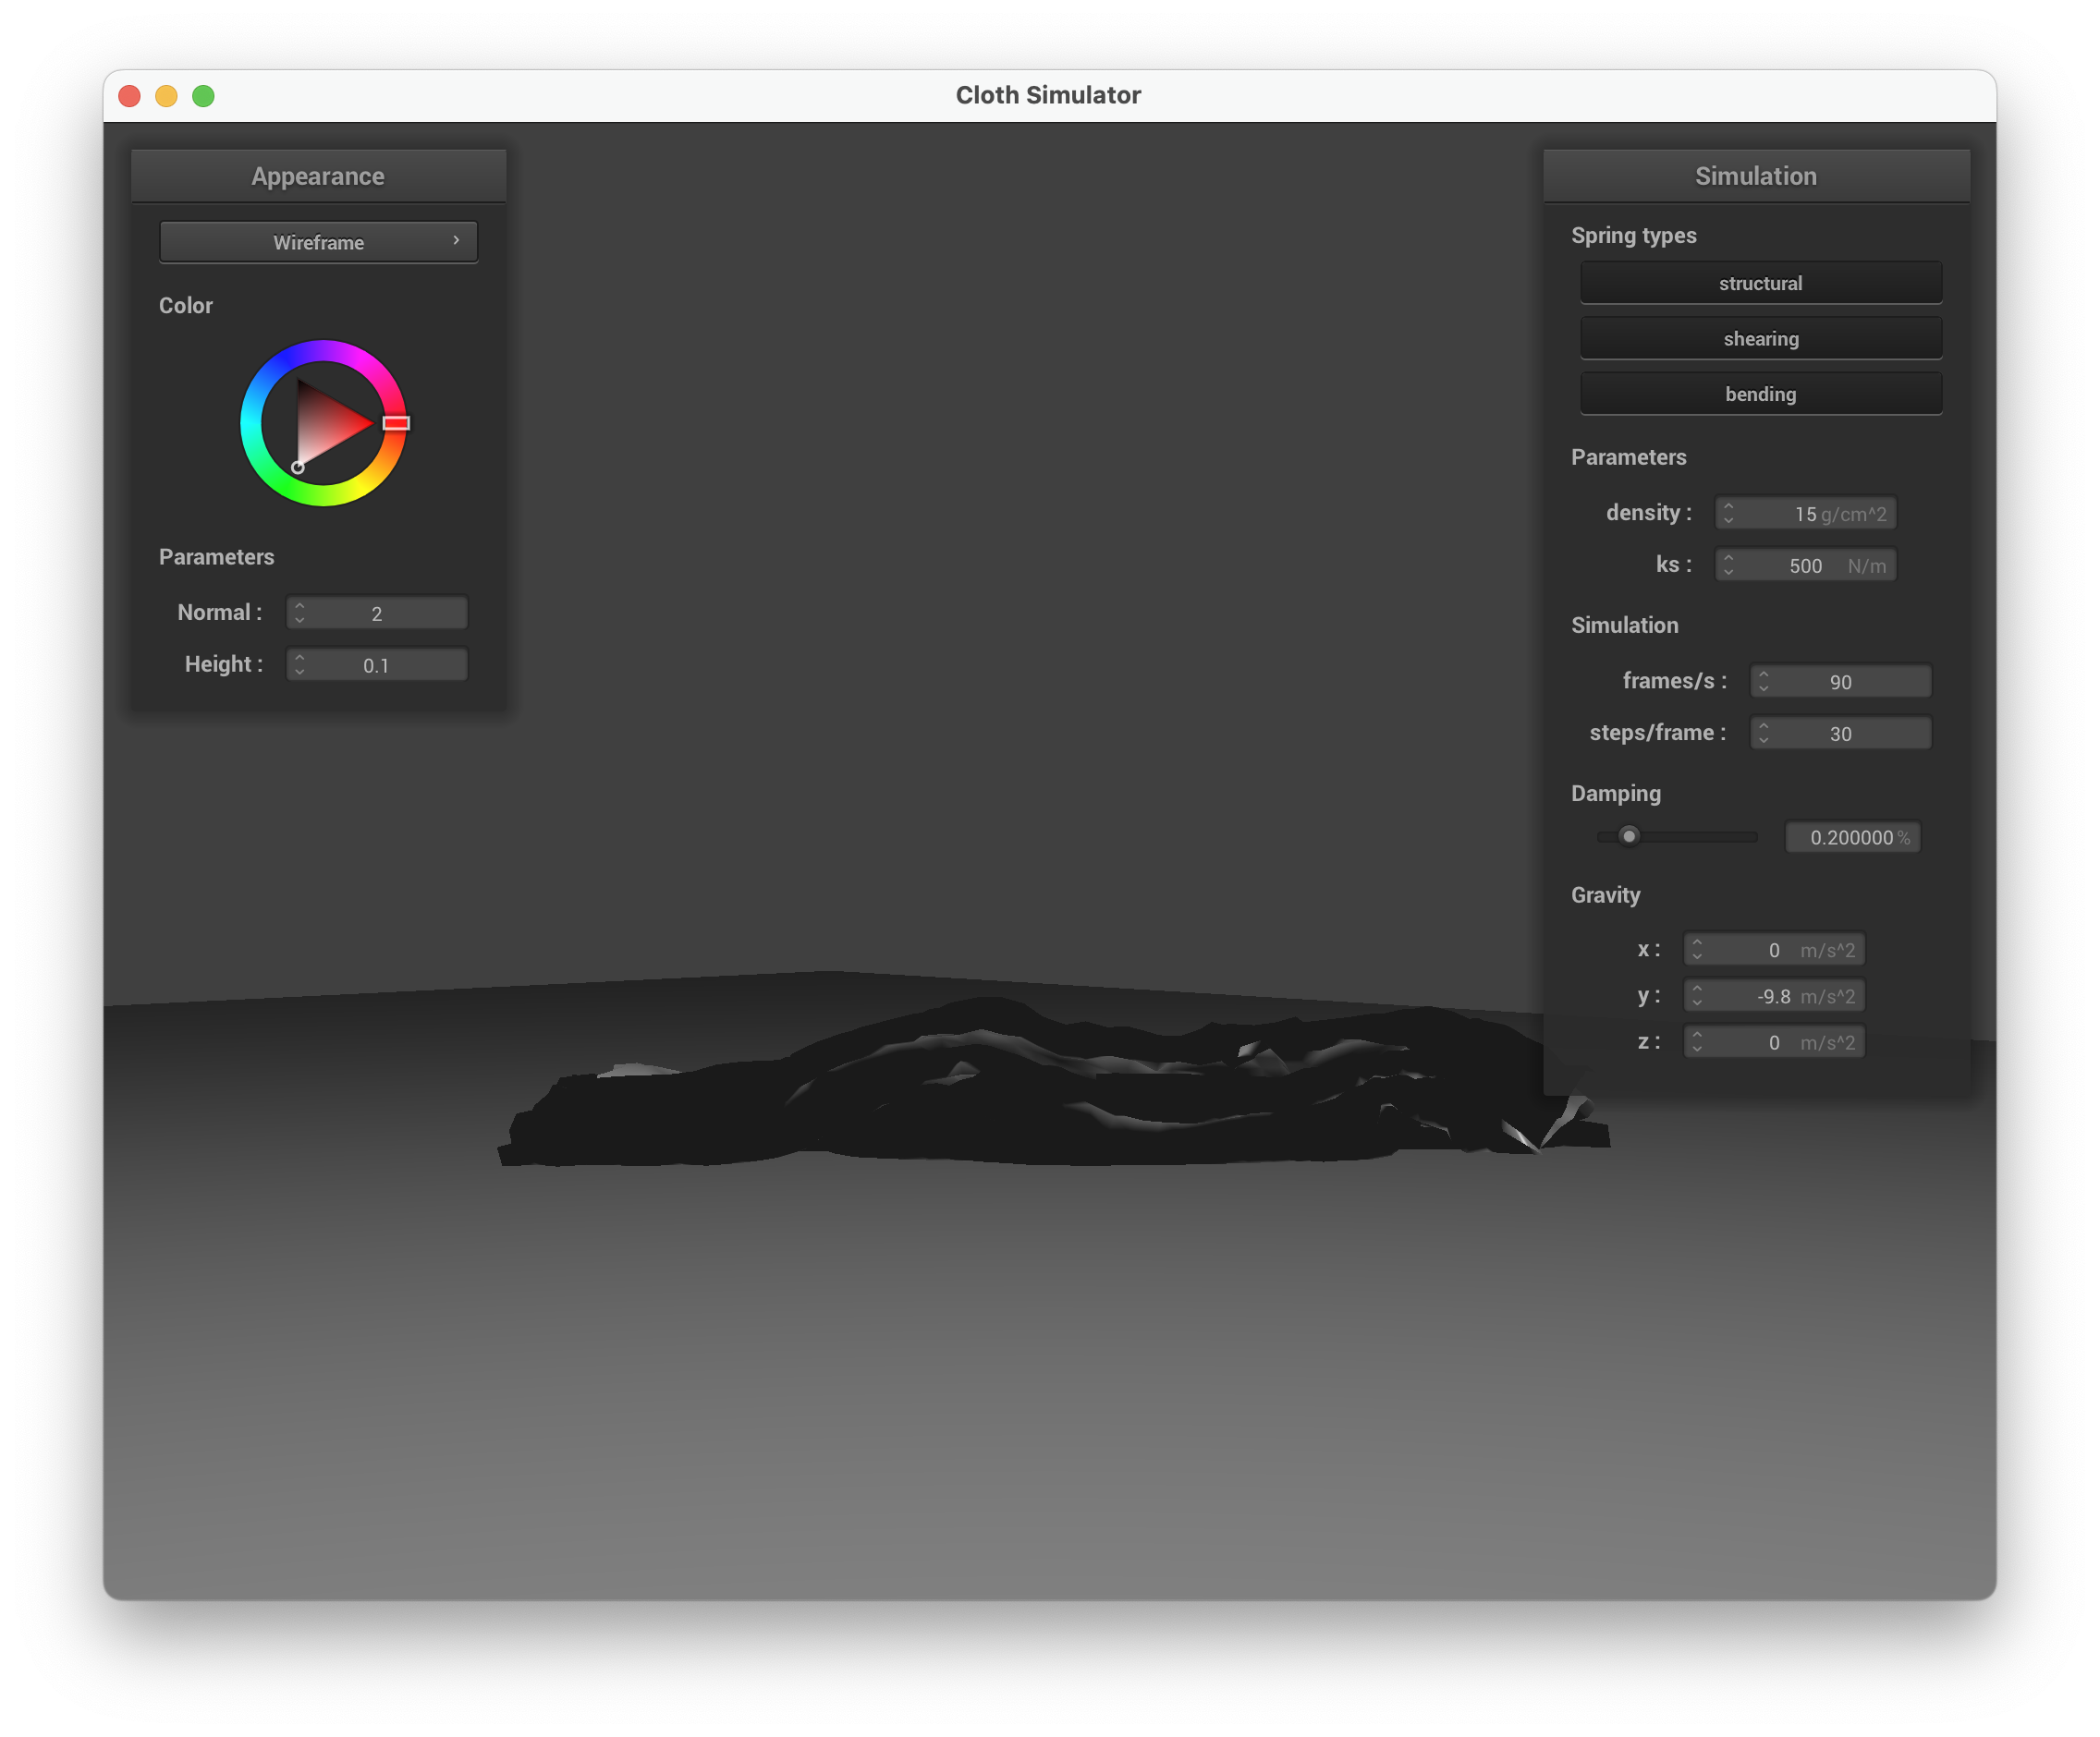Click the Damping slider knob
The width and height of the screenshot is (2100, 1737).
click(1629, 836)
